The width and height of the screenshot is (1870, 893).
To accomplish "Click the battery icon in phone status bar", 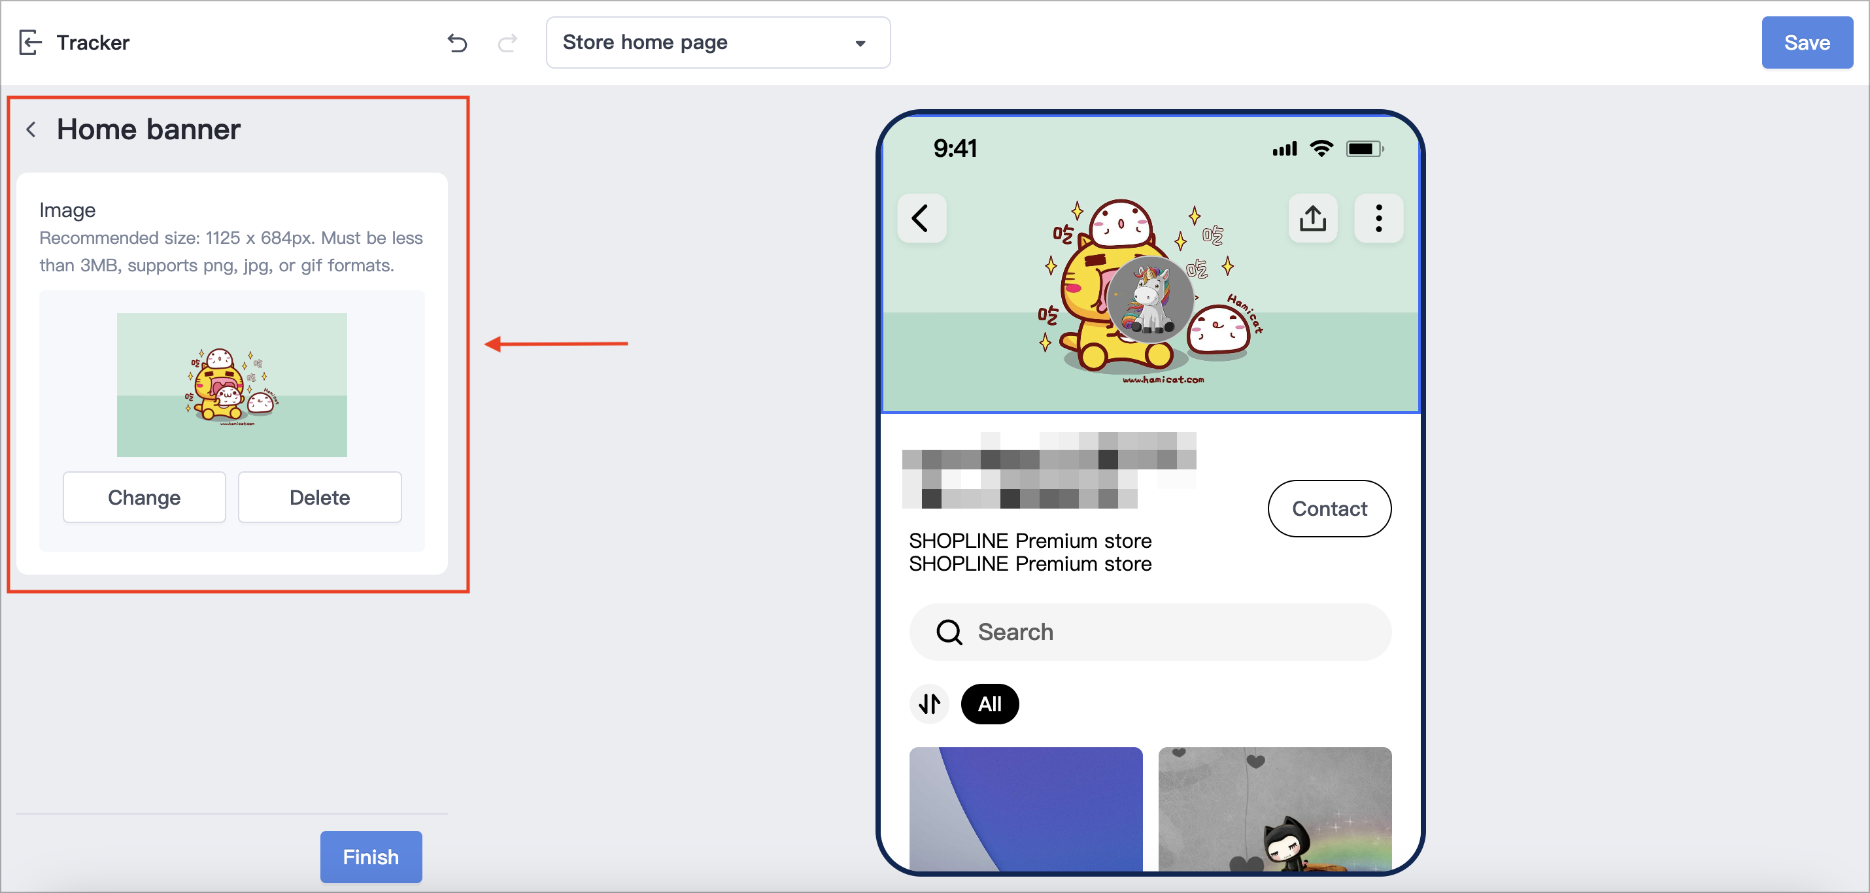I will (x=1365, y=149).
